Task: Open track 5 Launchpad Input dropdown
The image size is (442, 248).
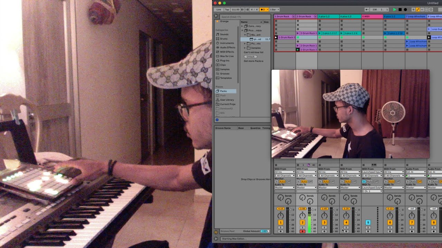Action: [x=372, y=172]
